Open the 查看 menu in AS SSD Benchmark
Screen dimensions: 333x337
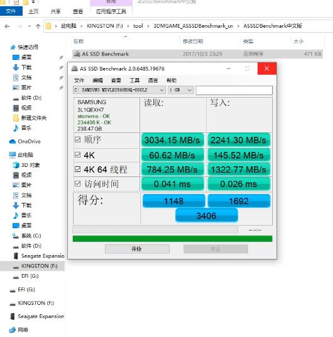coord(116,81)
